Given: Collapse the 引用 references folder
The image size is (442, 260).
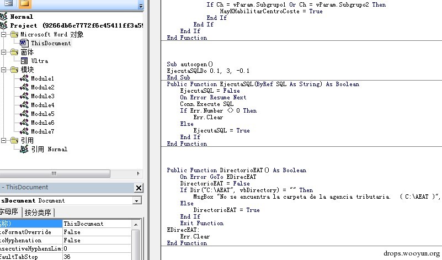Looking at the screenshot, I should tap(4, 140).
